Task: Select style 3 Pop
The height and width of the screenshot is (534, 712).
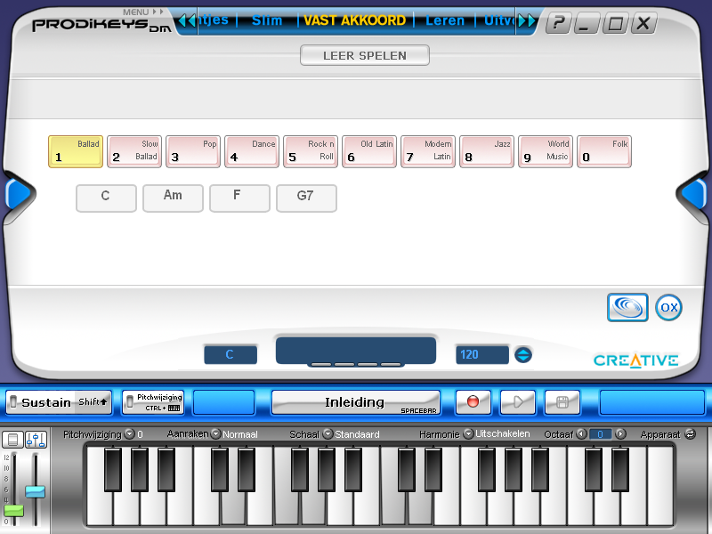Action: pyautogui.click(x=193, y=151)
